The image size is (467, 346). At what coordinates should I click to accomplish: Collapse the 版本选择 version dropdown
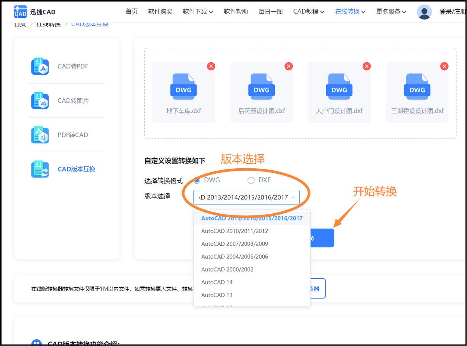294,197
